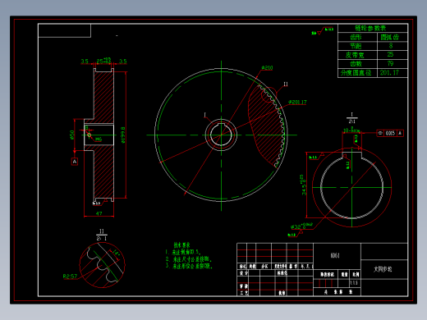Click the 6061 material text in title block
427x320 pixels.
point(335,255)
